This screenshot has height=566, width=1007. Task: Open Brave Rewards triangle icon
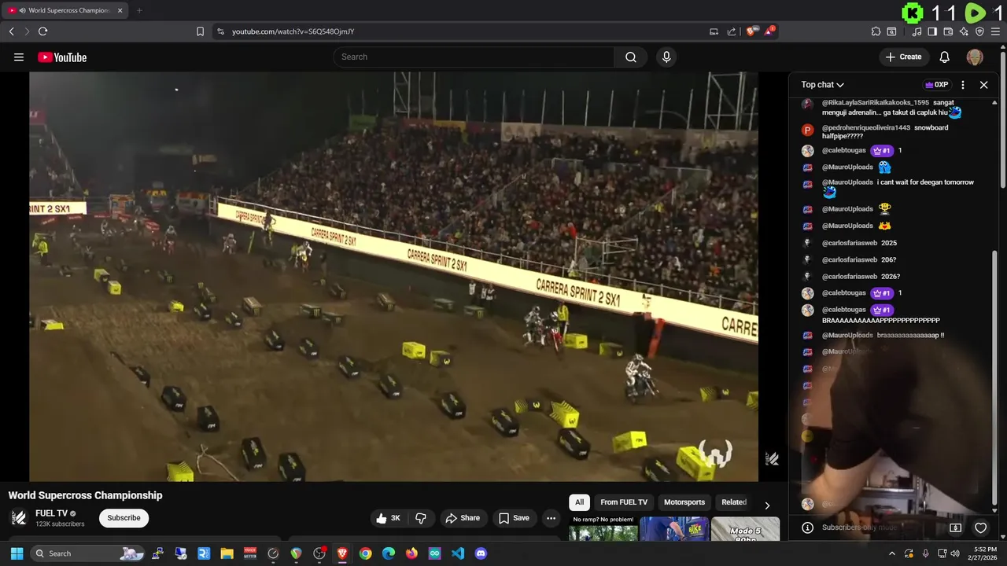(x=769, y=31)
